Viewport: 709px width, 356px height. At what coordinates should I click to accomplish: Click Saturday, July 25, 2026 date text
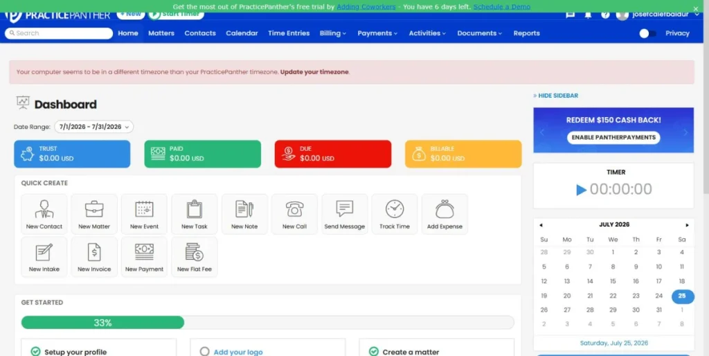(613, 343)
